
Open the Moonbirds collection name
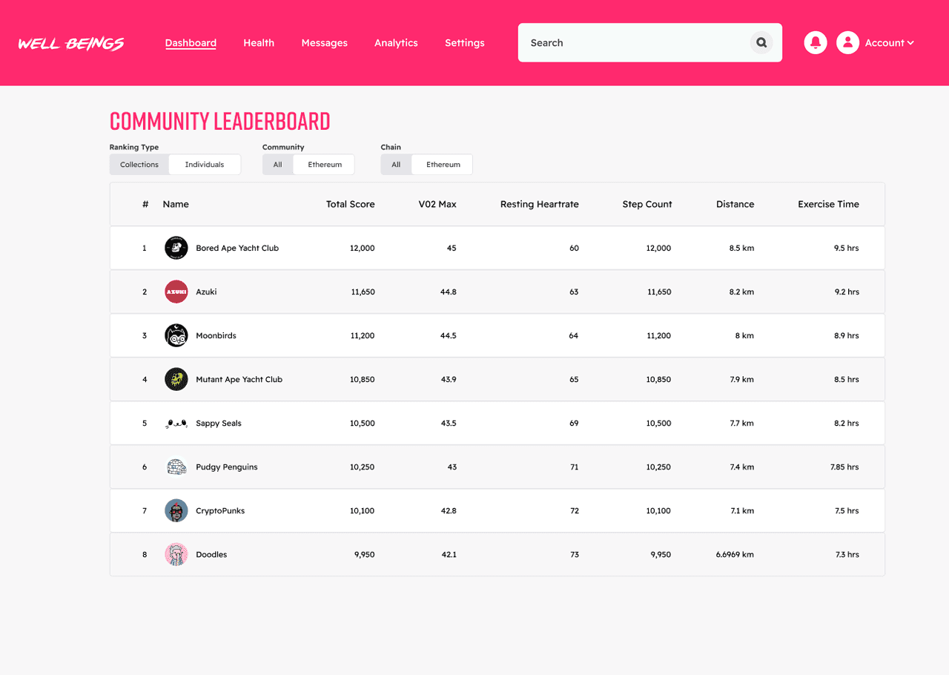[x=216, y=335]
